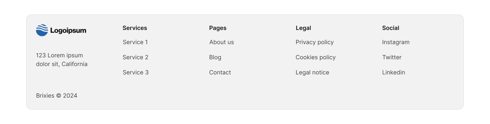
Task: Open the Cookies policy link
Action: [316, 57]
